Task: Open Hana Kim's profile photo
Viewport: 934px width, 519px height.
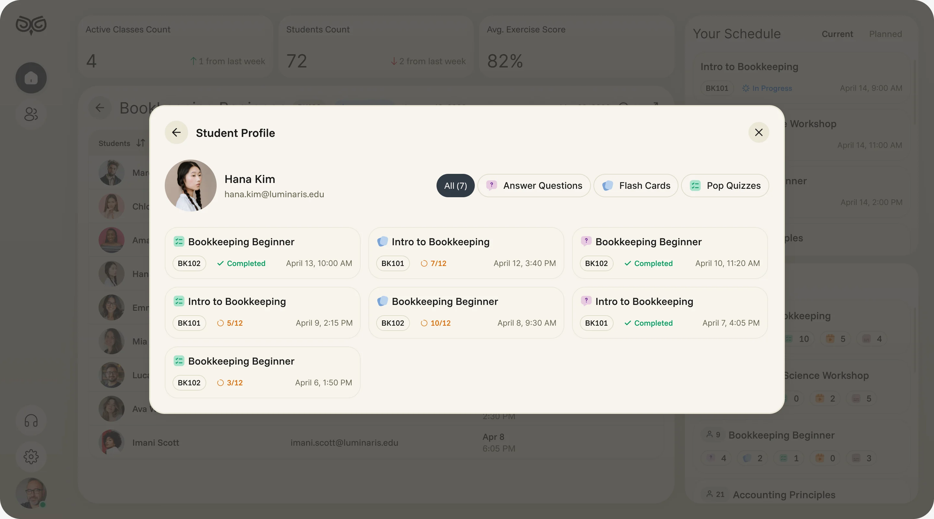Action: tap(190, 185)
